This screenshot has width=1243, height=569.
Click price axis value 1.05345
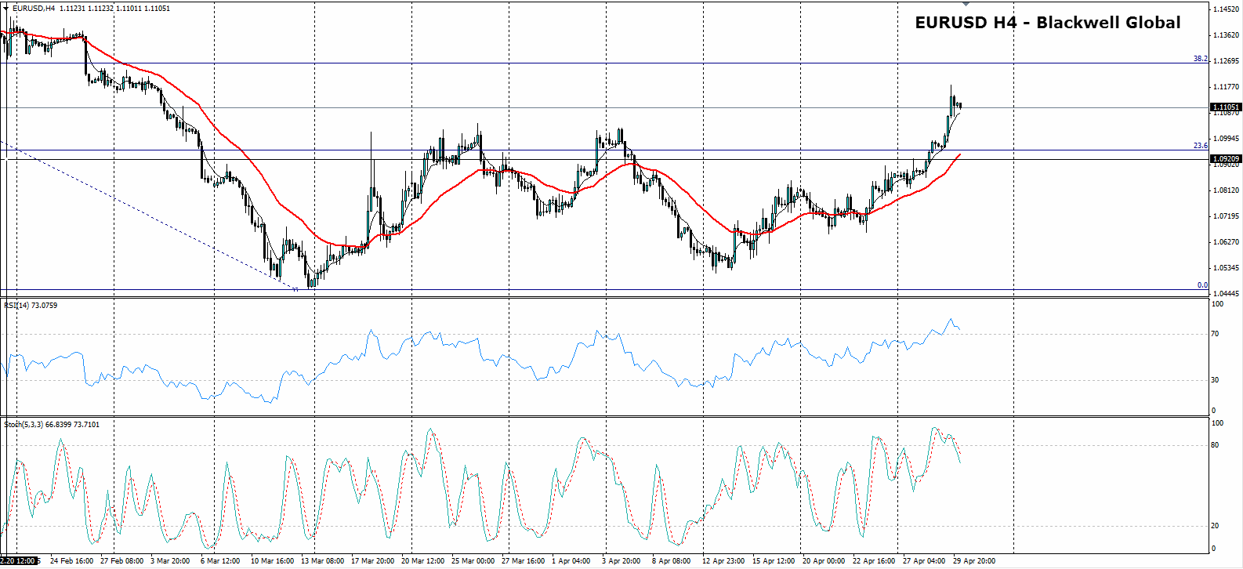coord(1226,268)
